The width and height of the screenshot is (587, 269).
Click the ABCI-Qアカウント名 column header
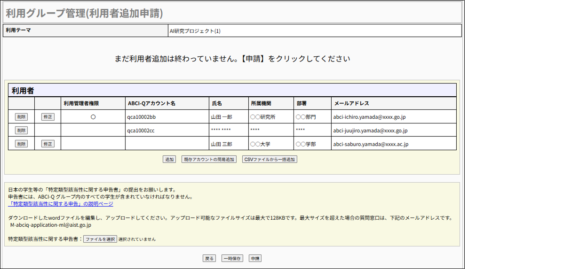151,103
